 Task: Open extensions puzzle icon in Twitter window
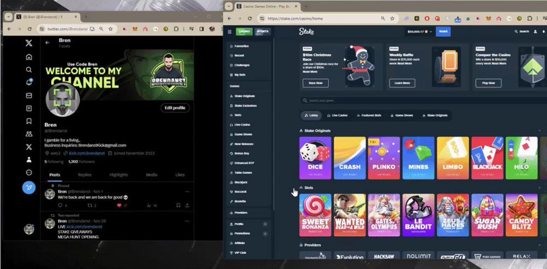pyautogui.click(x=176, y=29)
